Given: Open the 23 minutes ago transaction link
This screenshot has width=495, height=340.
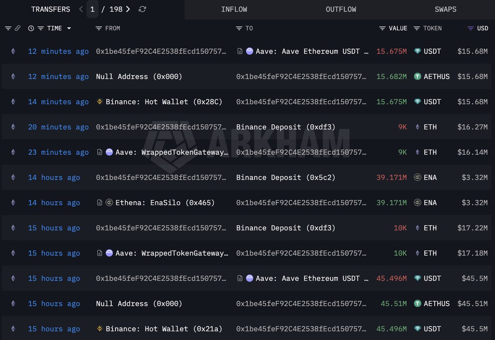Looking at the screenshot, I should pyautogui.click(x=58, y=152).
